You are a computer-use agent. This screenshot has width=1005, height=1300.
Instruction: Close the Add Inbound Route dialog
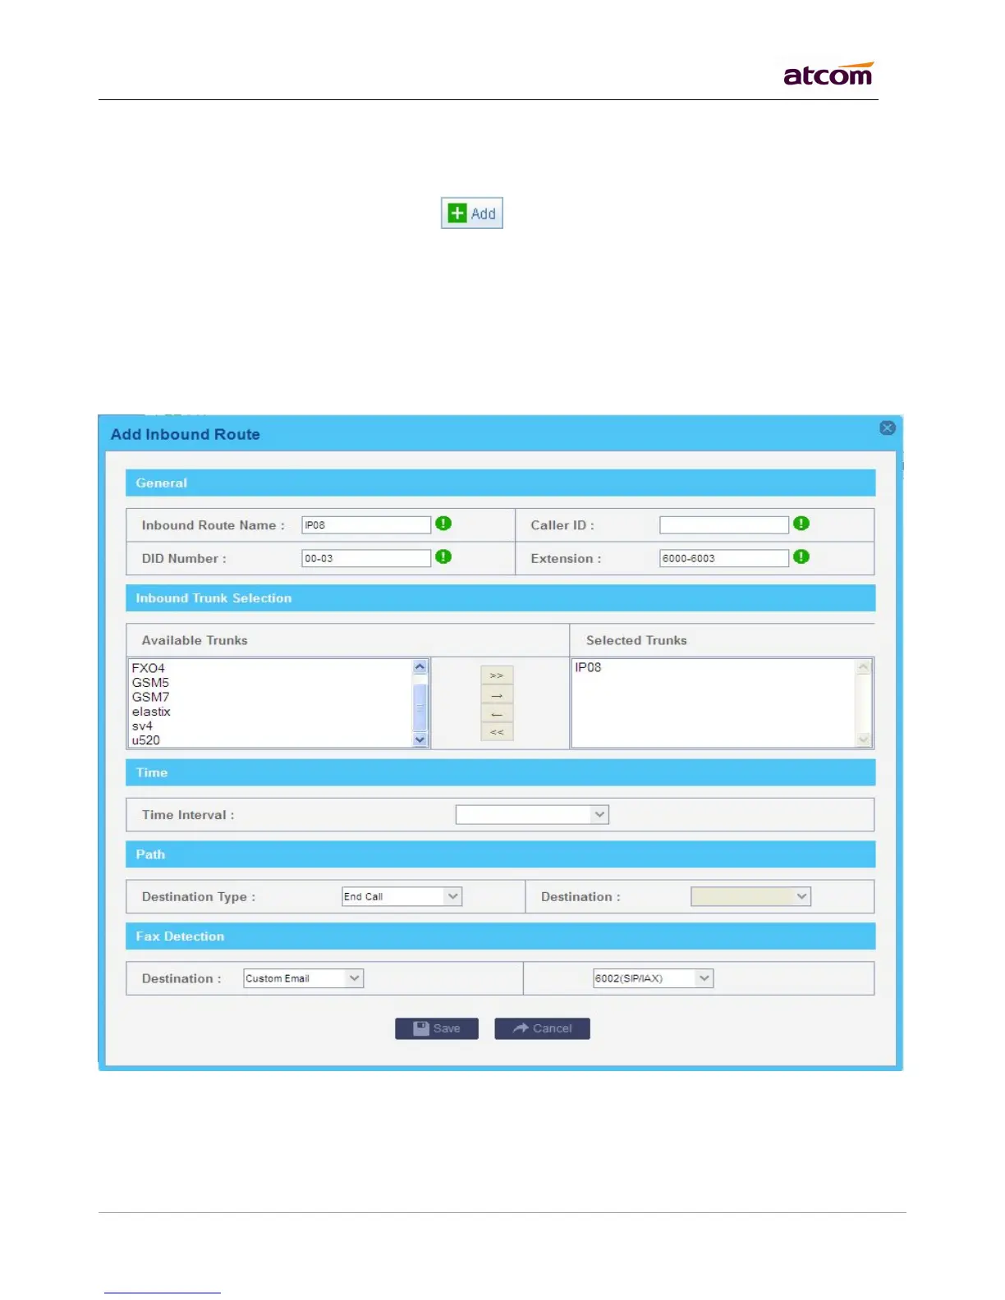pyautogui.click(x=887, y=428)
